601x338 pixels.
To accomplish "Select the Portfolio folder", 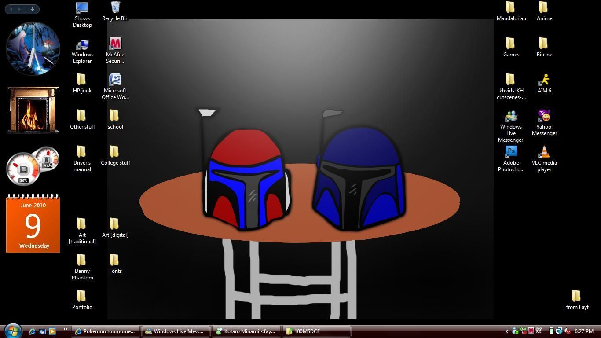I will [x=82, y=300].
